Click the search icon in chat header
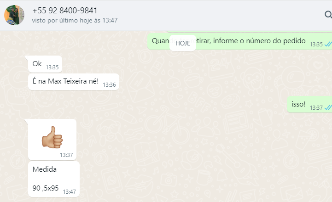The image size is (332, 202). [328, 15]
